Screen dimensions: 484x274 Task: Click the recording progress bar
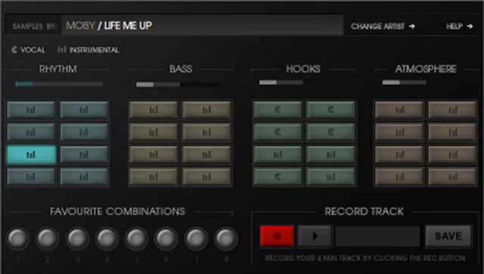pyautogui.click(x=378, y=236)
